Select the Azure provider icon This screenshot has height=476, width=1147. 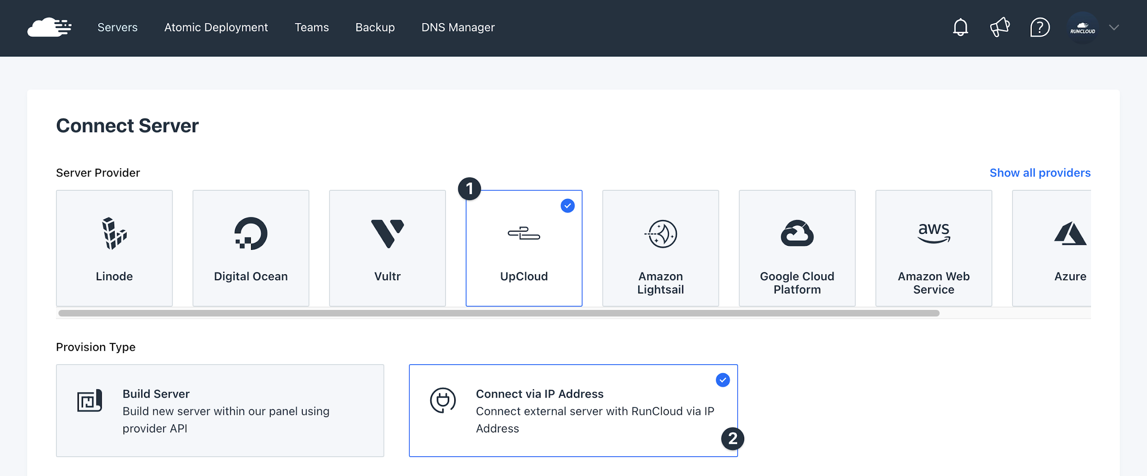point(1070,233)
